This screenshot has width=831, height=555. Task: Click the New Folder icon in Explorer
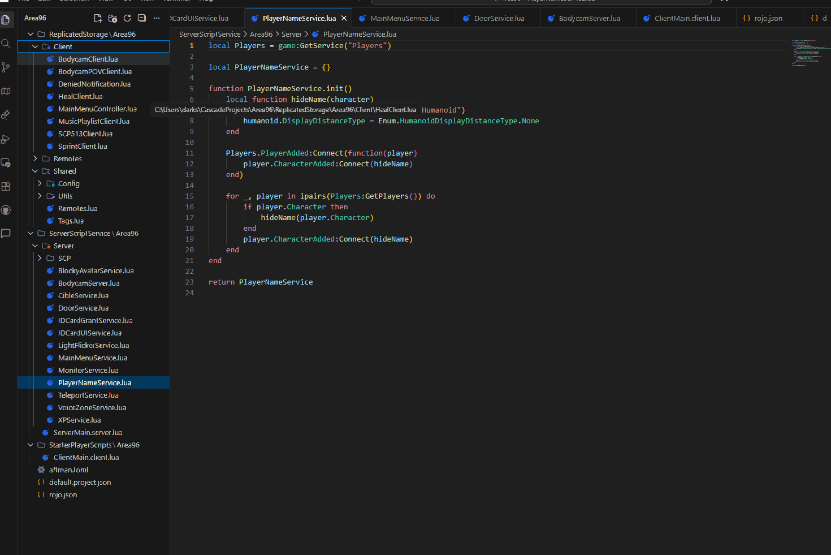(112, 18)
